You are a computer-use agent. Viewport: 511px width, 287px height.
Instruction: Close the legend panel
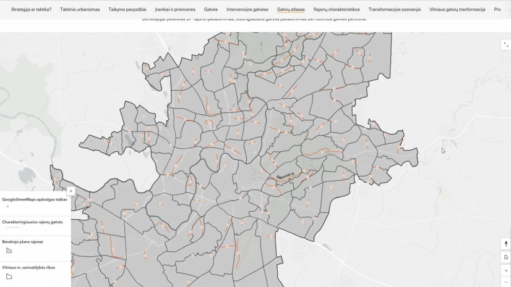[x=71, y=191]
